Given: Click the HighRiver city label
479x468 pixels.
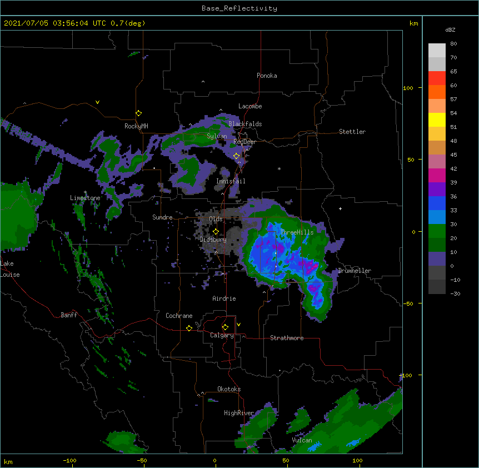Looking at the screenshot, I should click(x=239, y=413).
